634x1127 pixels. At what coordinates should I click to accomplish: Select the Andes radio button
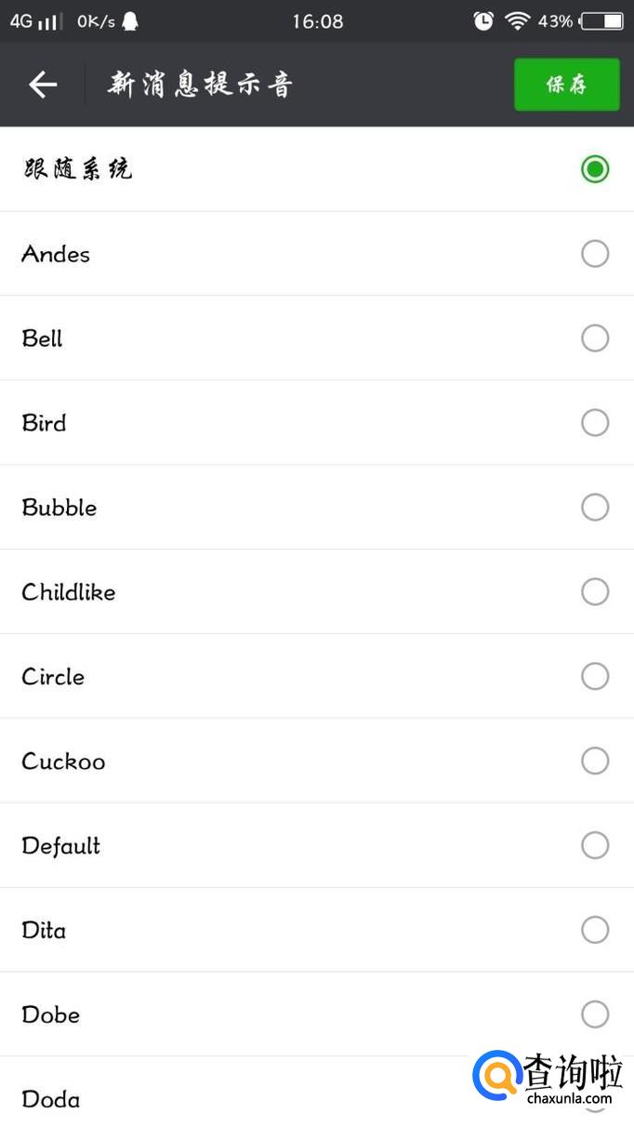595,254
